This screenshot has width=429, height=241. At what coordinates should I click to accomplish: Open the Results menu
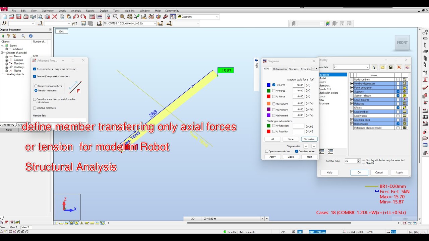click(90, 11)
